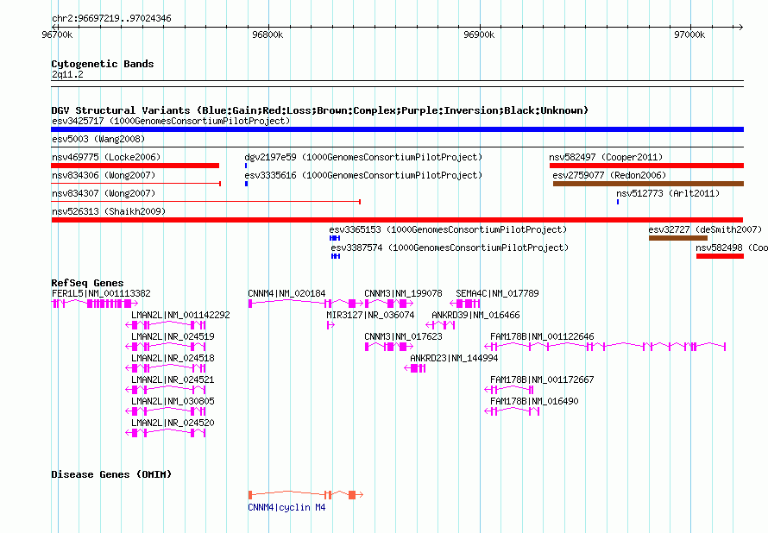Open nsv469775 (Locke2006) label

[106, 157]
